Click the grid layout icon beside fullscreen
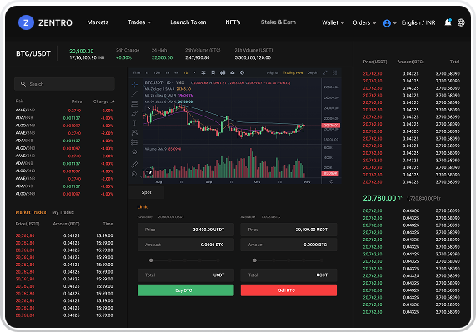The image size is (476, 332). [x=334, y=72]
